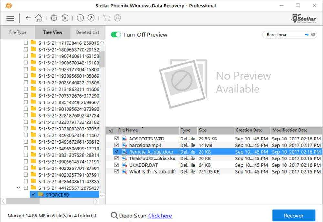Switch to the Deleted List tab
Image resolution: width=323 pixels, height=222 pixels.
pyautogui.click(x=88, y=32)
